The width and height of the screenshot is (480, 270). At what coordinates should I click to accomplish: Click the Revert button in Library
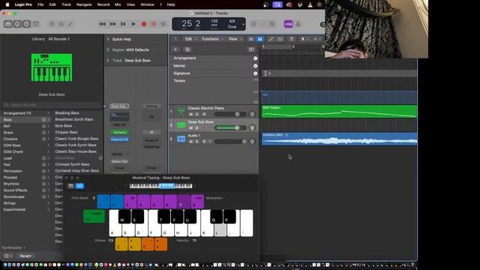click(25, 256)
